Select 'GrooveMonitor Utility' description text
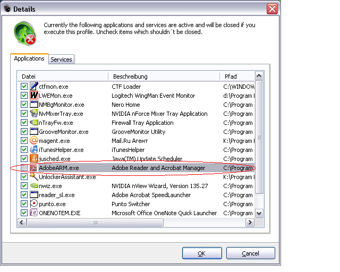The image size is (340, 272). [139, 132]
